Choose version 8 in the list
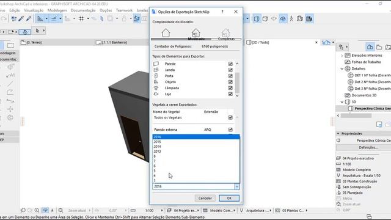 (196, 156)
